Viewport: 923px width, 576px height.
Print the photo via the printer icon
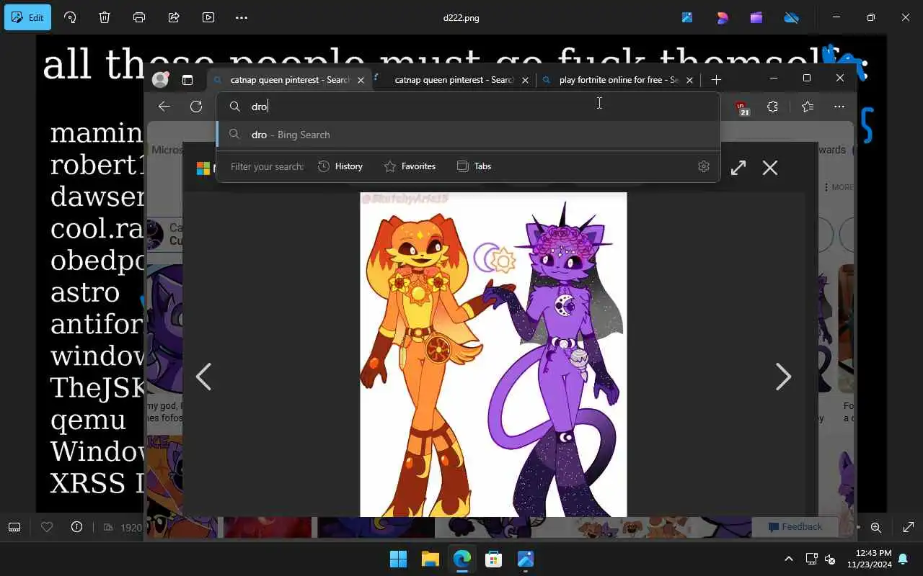[x=139, y=17]
